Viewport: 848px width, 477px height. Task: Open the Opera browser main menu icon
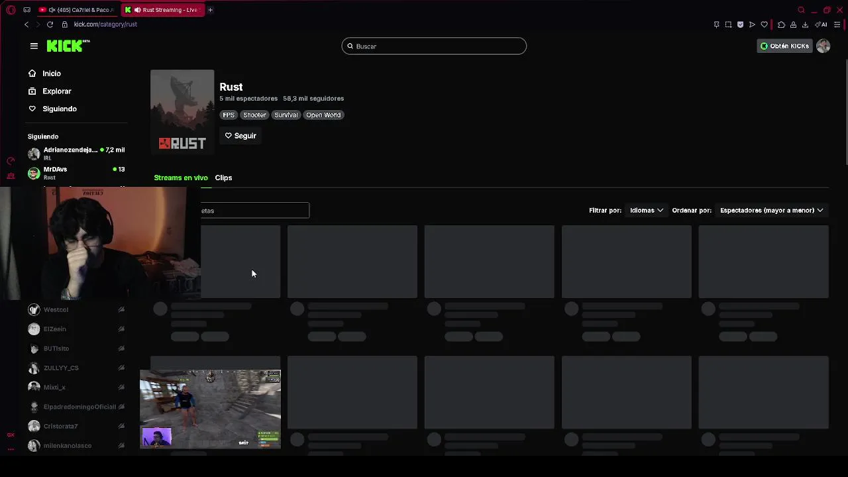(x=11, y=10)
